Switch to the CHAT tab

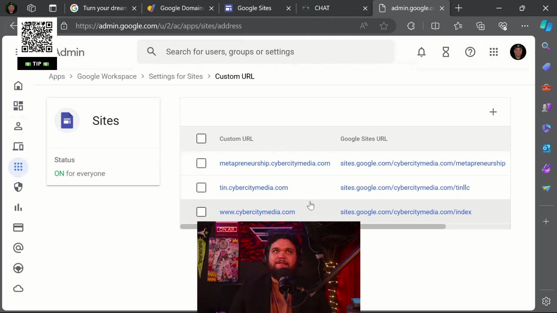tap(335, 8)
